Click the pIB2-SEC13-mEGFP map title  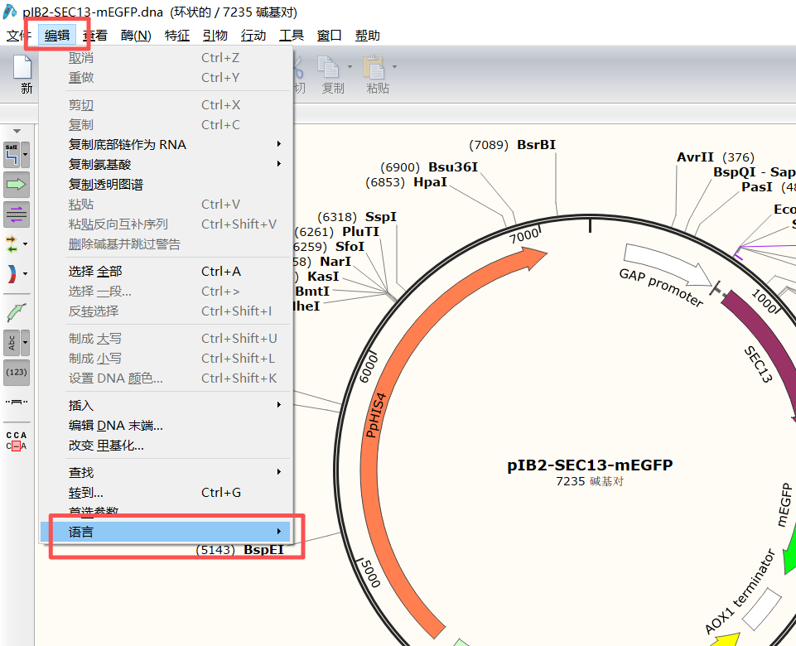tap(590, 465)
